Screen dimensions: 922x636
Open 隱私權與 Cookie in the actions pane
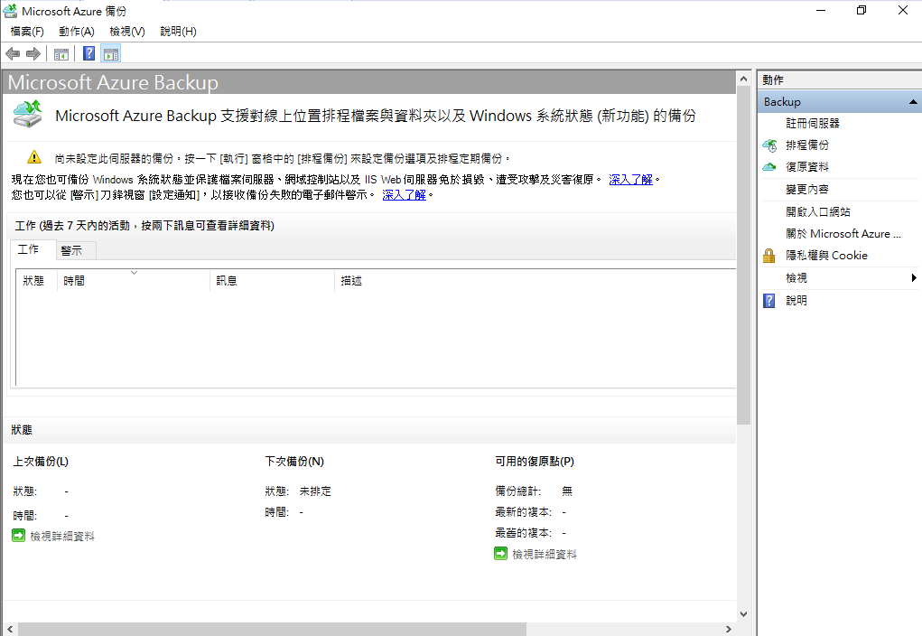pyautogui.click(x=826, y=256)
